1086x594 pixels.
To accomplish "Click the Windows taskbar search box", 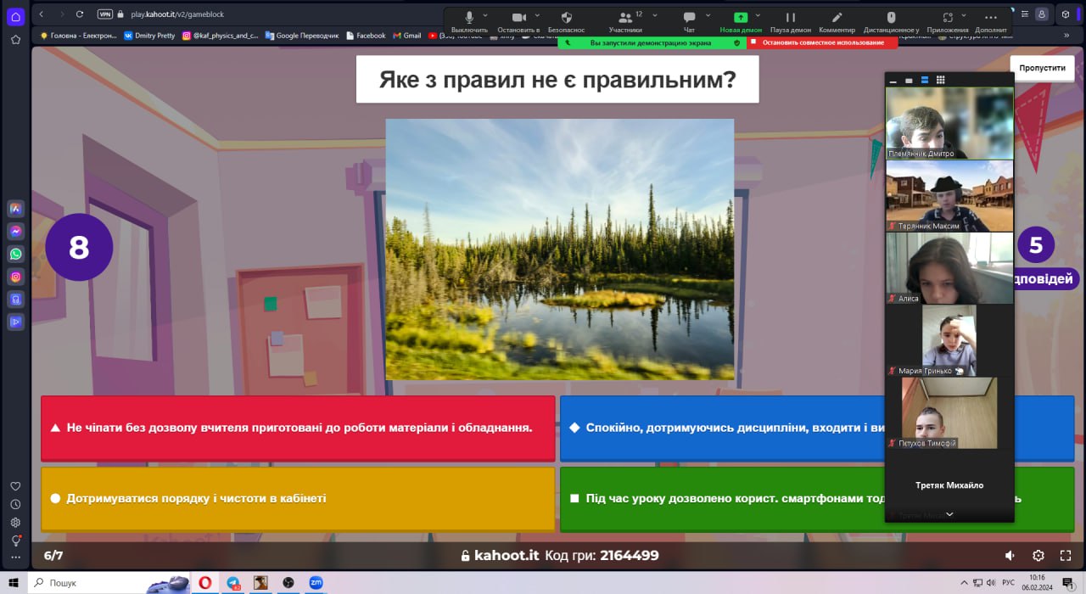I will (x=85, y=583).
